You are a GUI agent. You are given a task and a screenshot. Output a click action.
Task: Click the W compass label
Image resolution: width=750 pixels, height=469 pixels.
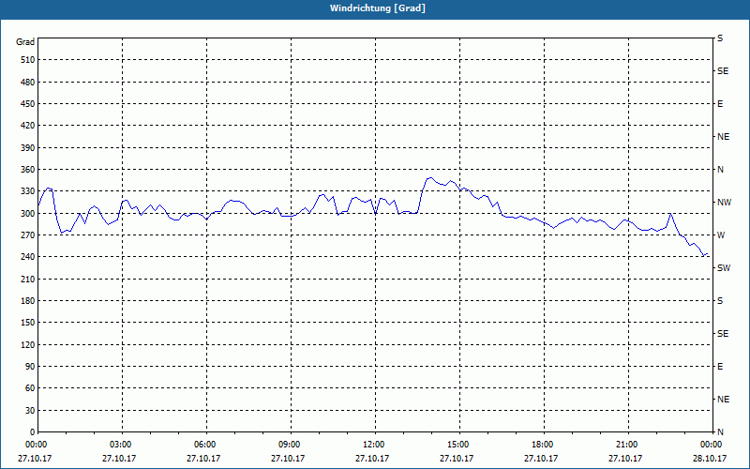pyautogui.click(x=721, y=235)
